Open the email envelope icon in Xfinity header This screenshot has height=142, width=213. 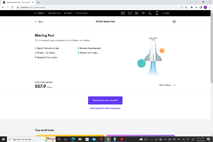[x=123, y=13]
